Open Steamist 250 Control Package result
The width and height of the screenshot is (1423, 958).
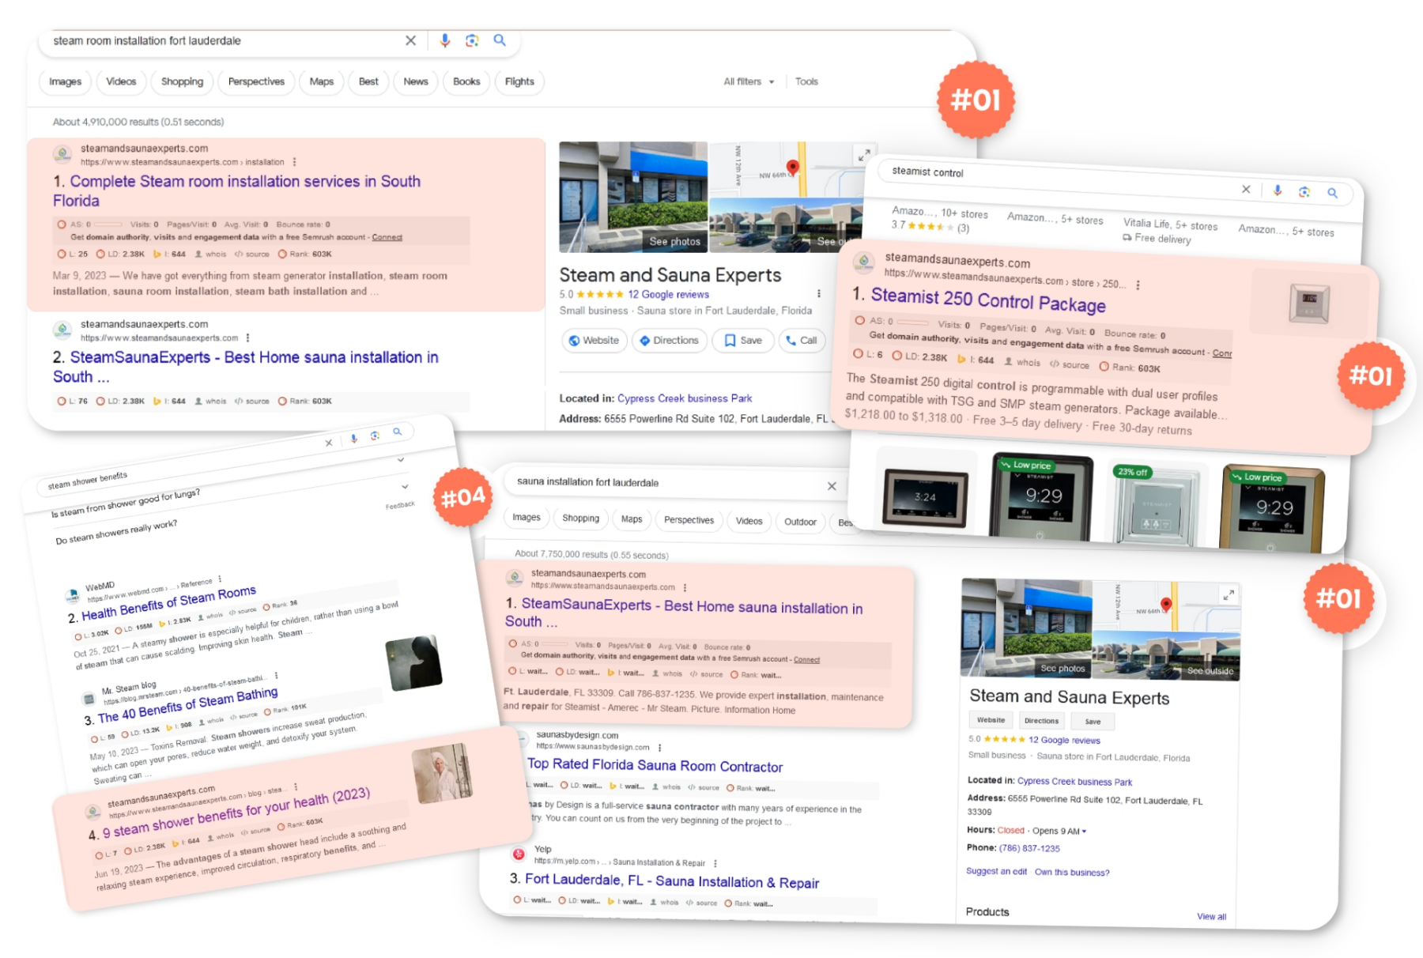point(987,300)
